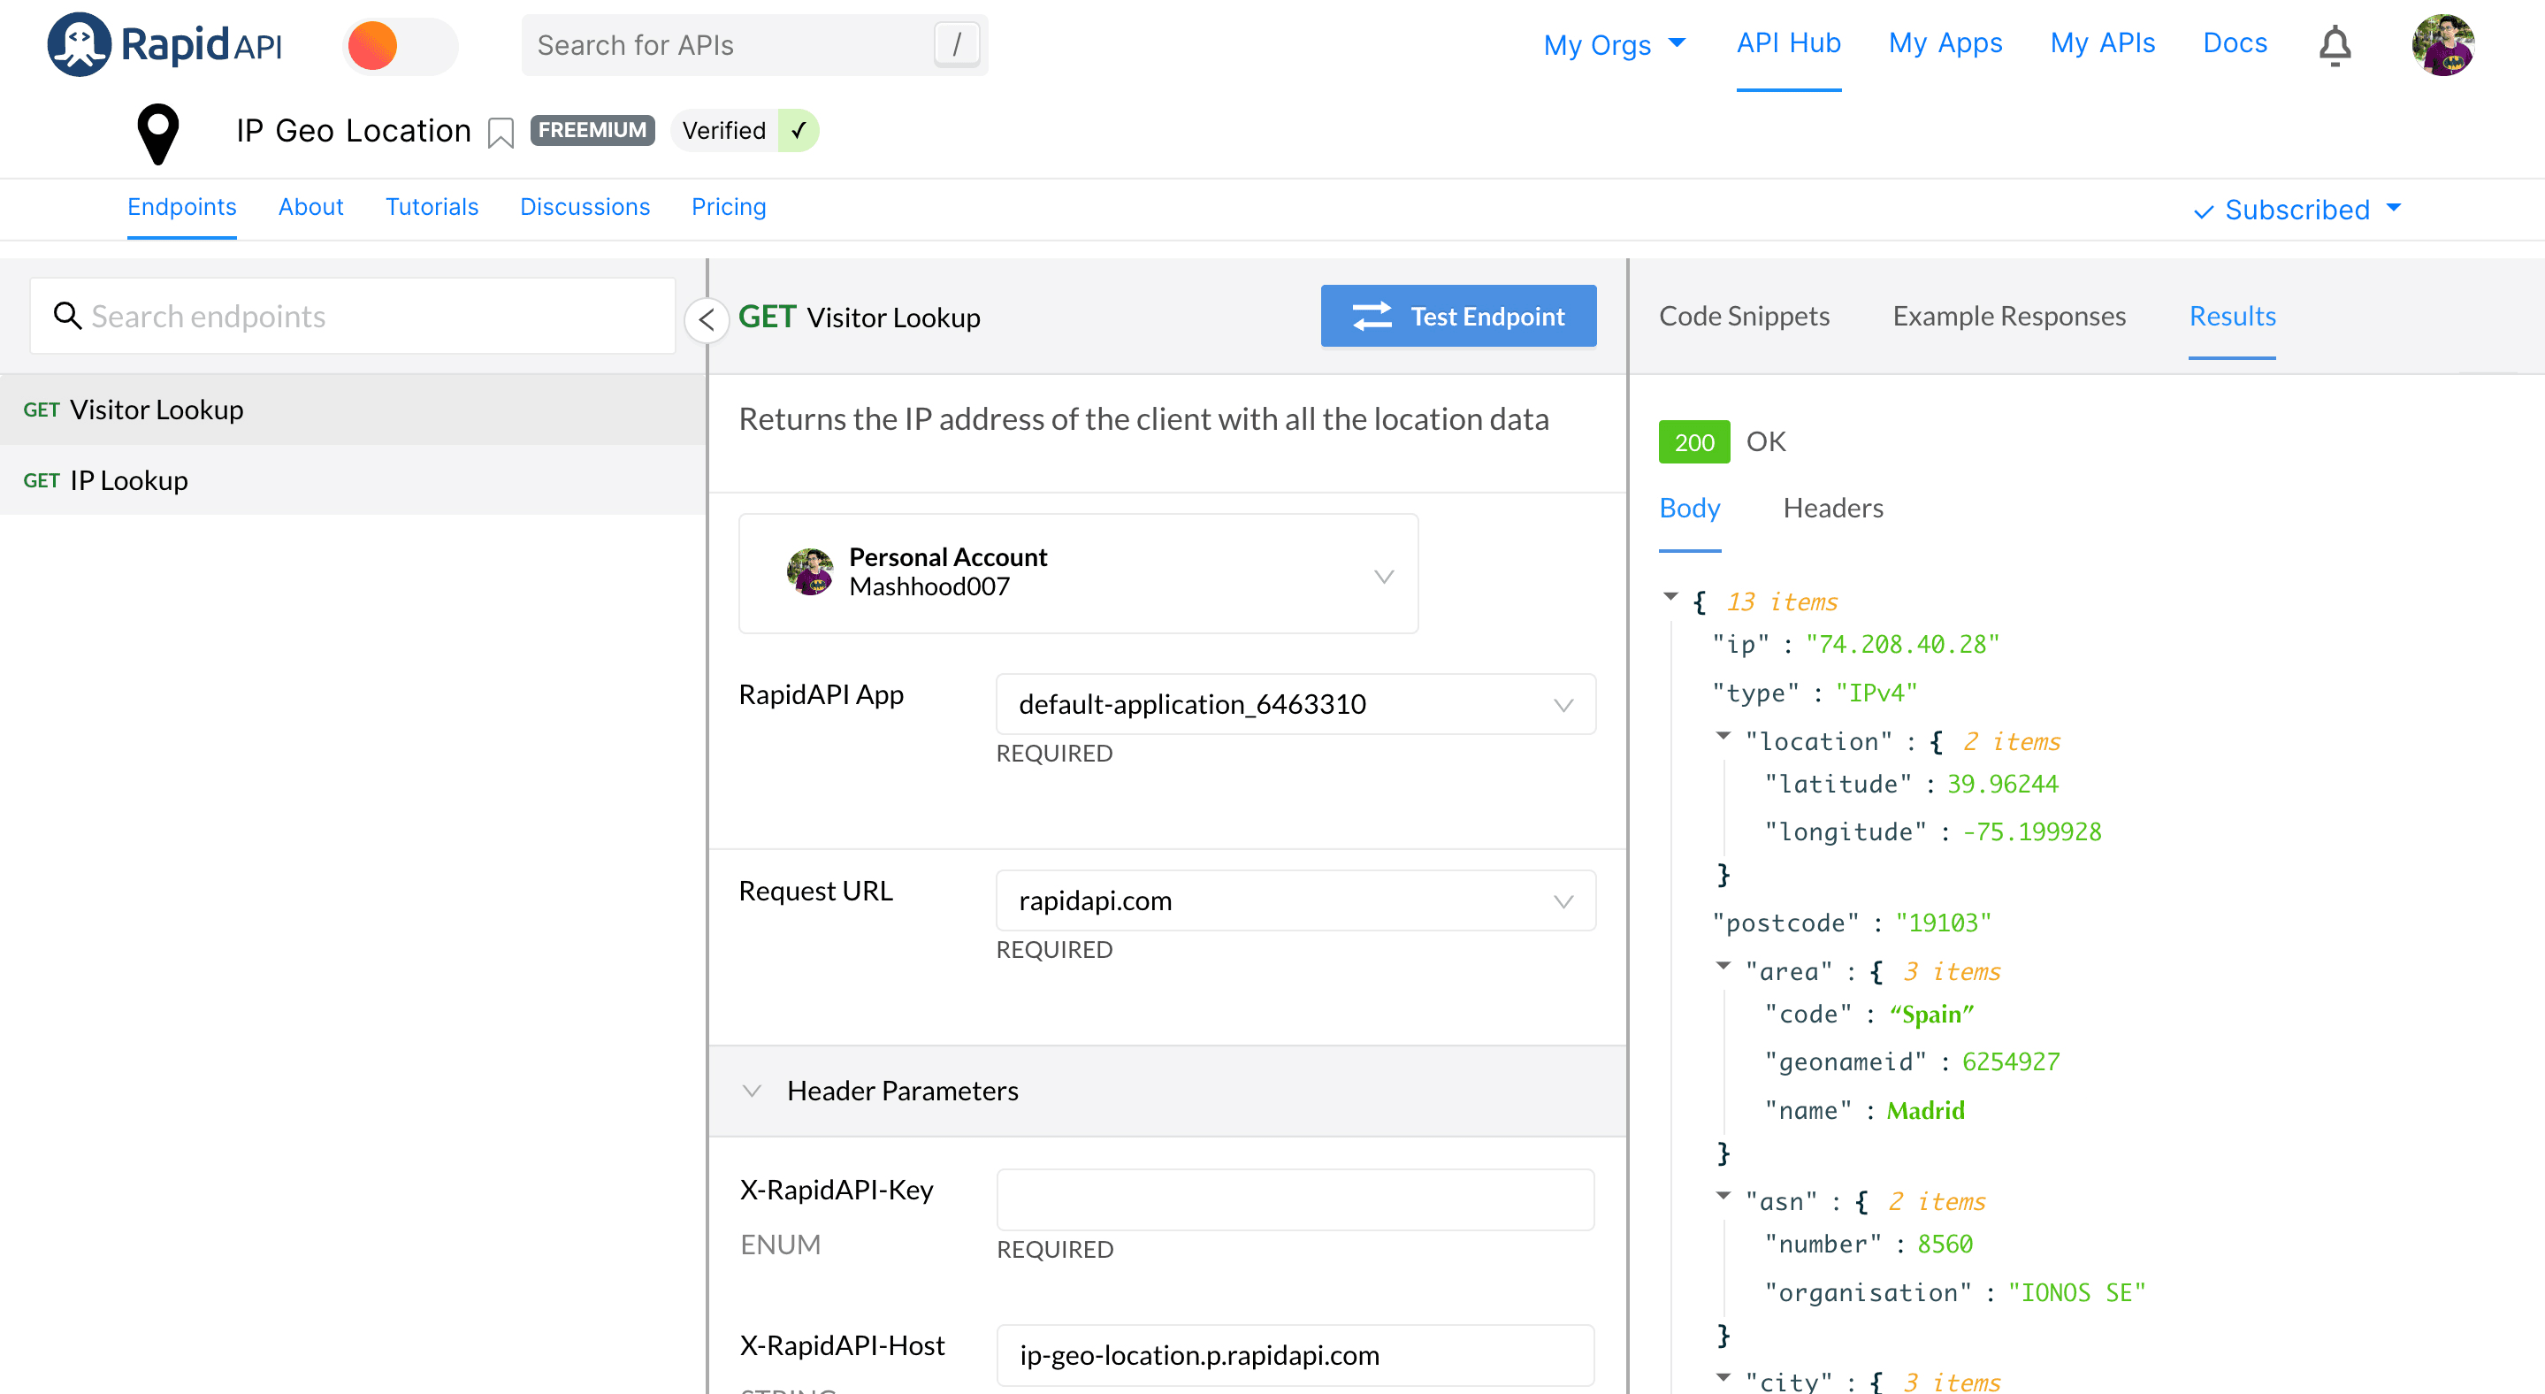Click the IP Geo Location pin icon
Image resolution: width=2545 pixels, height=1394 pixels.
click(x=158, y=134)
